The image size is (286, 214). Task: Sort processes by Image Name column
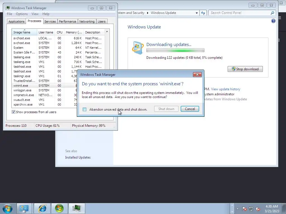pos(24,32)
